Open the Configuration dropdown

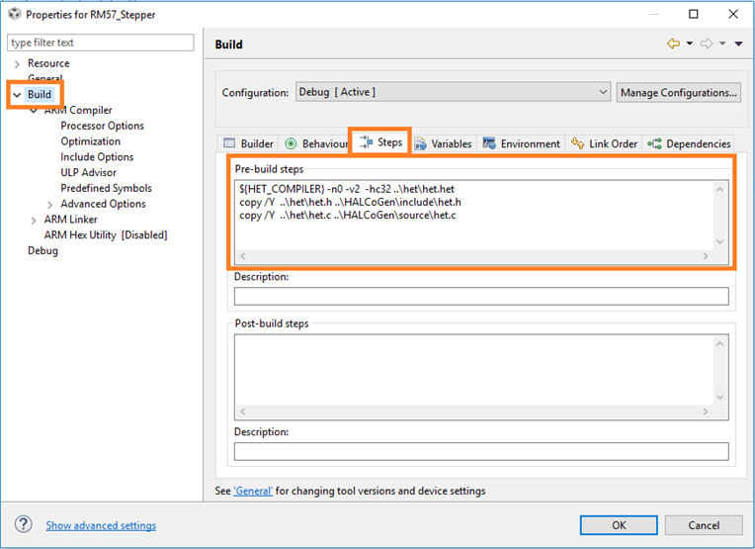click(x=453, y=92)
